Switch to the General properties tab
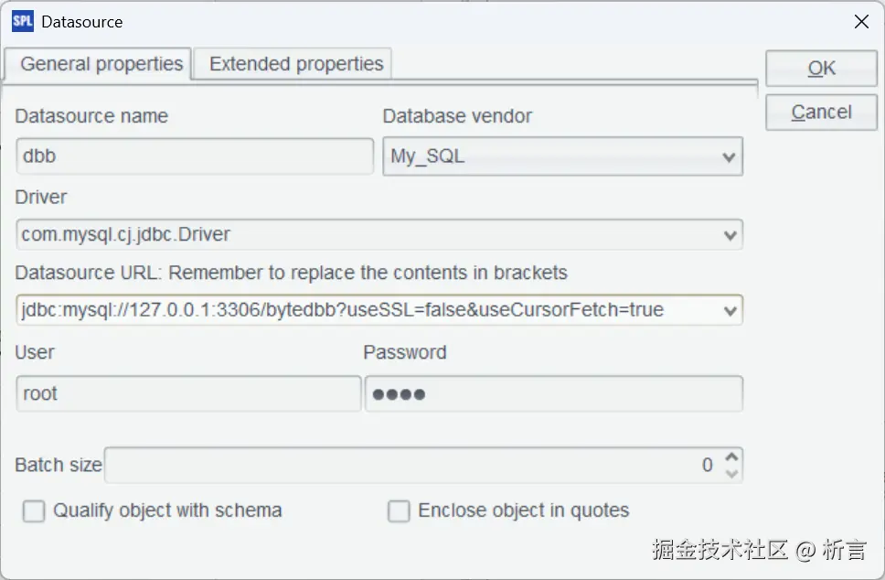This screenshot has height=580, width=885. (101, 64)
